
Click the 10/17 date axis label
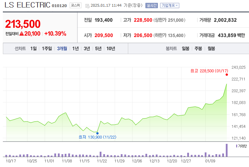[11, 161]
